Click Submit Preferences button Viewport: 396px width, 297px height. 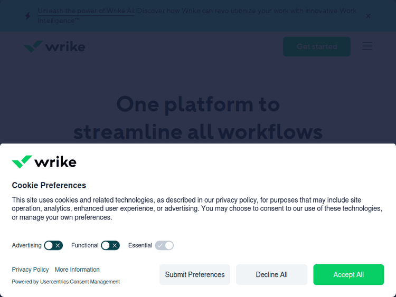click(195, 274)
